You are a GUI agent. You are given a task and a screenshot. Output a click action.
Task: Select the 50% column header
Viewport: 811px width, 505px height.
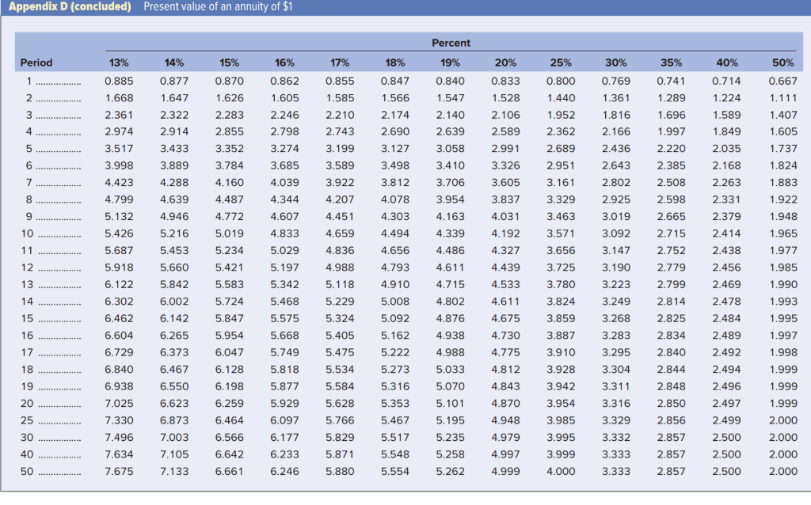pyautogui.click(x=783, y=63)
